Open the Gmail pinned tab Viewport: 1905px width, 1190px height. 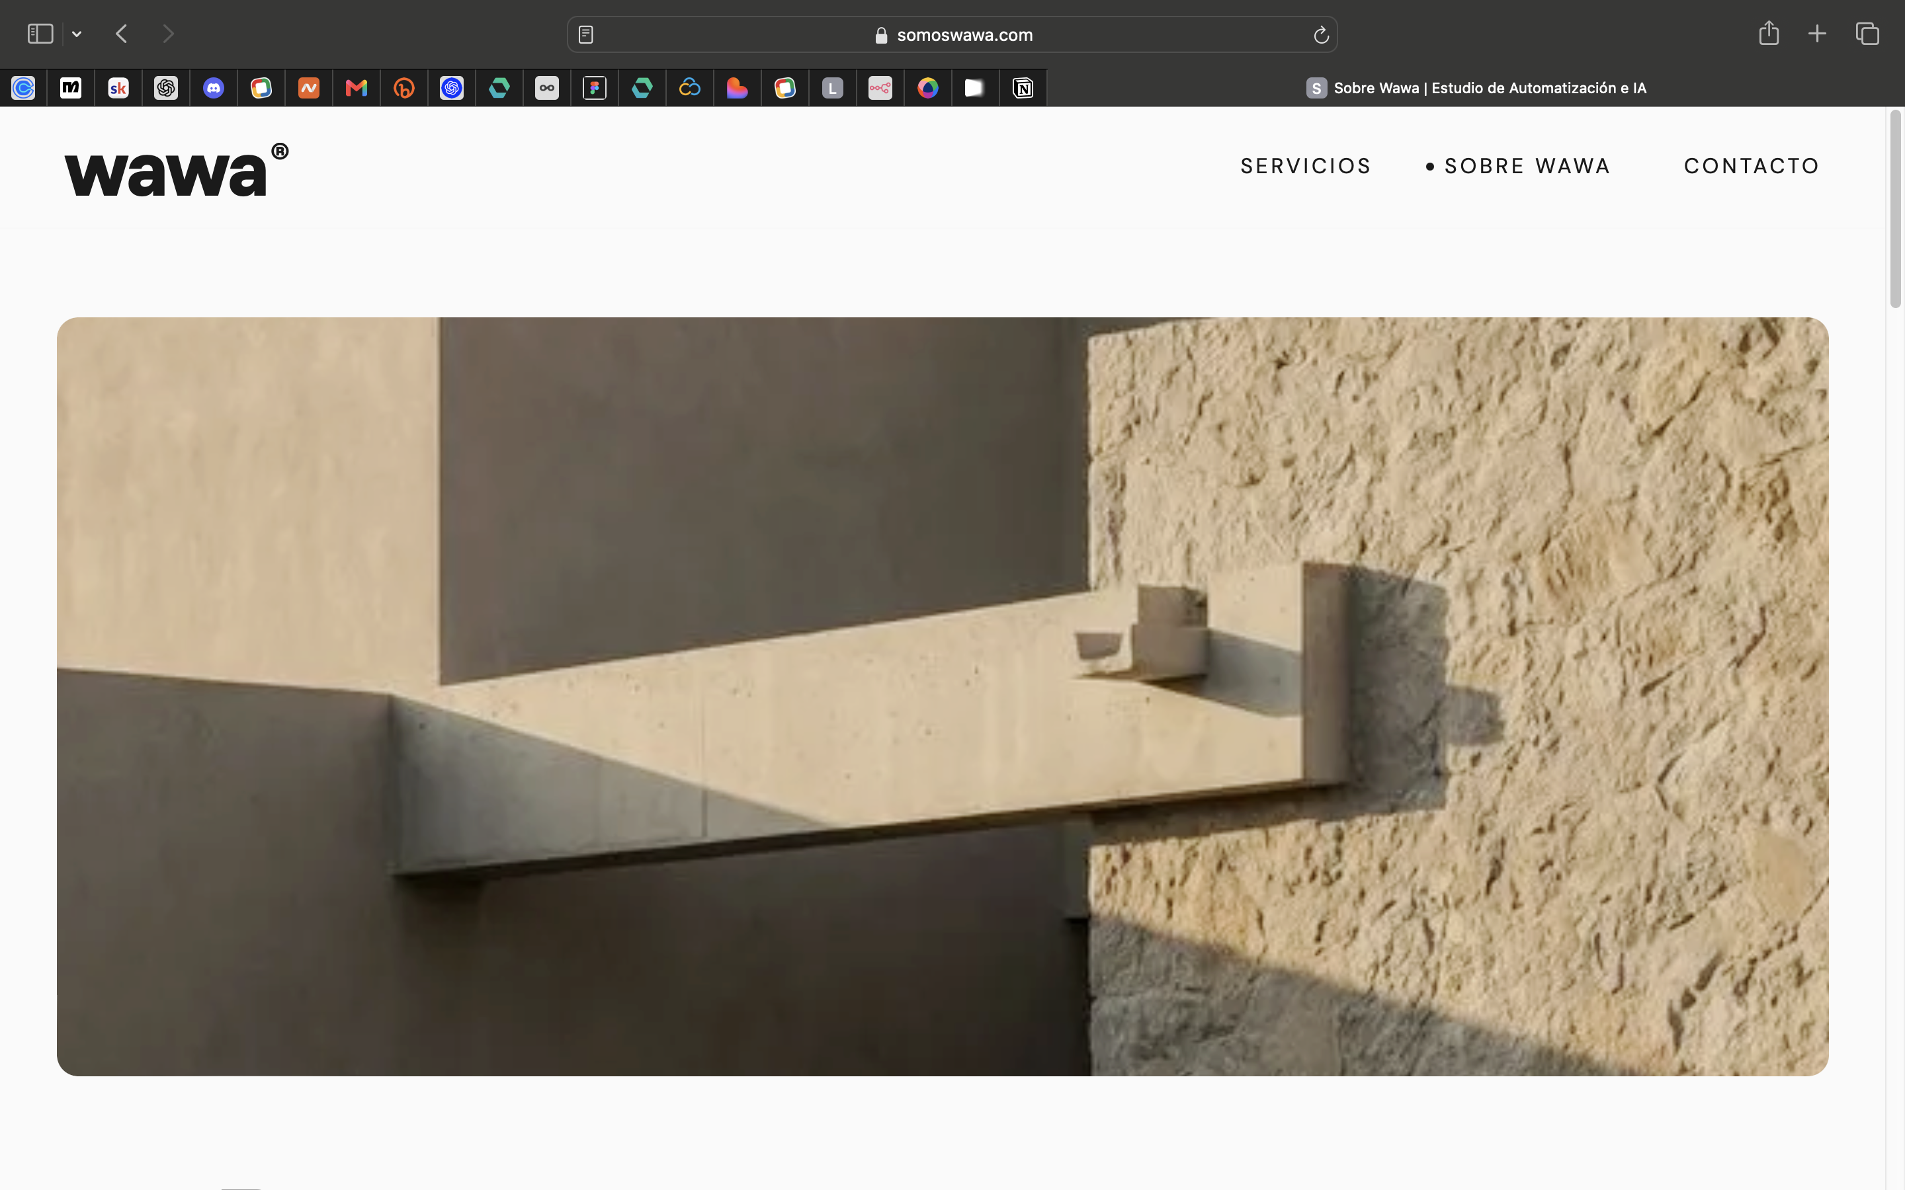click(x=357, y=88)
